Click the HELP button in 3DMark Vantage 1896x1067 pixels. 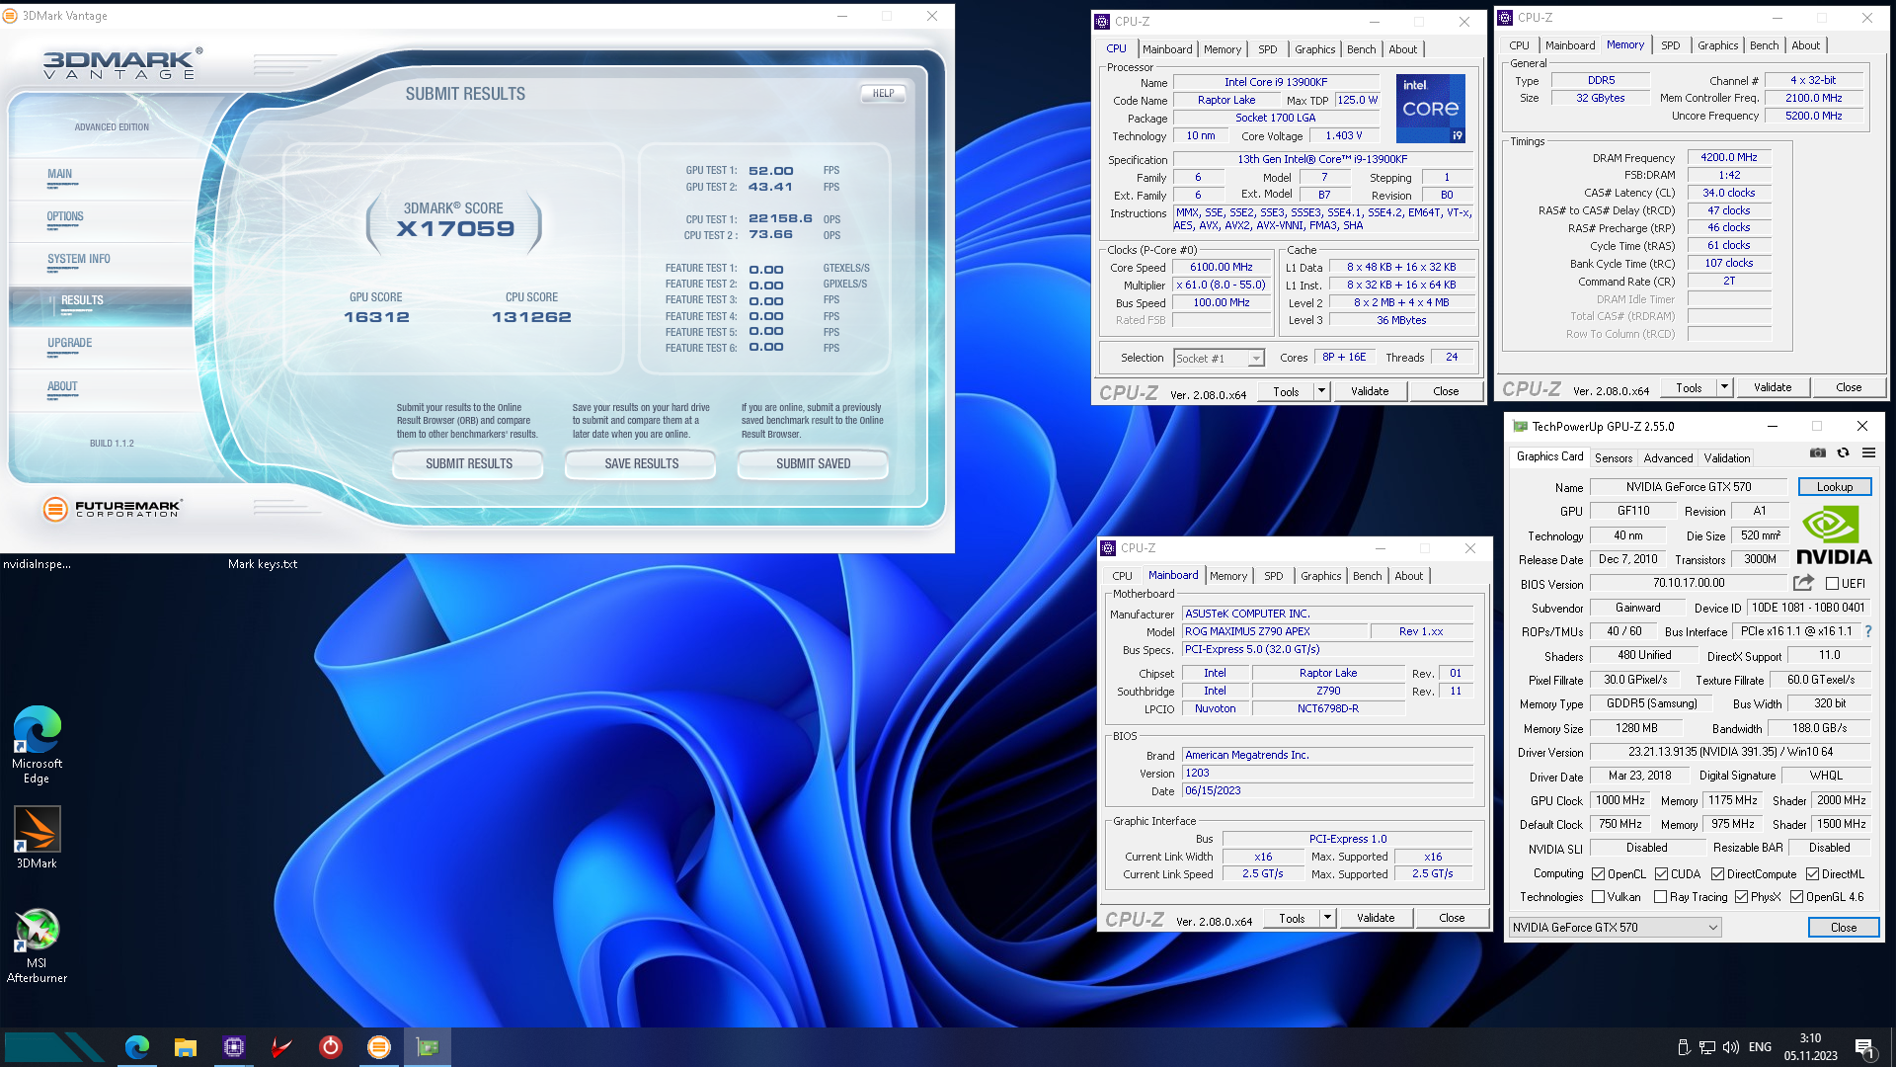(883, 93)
